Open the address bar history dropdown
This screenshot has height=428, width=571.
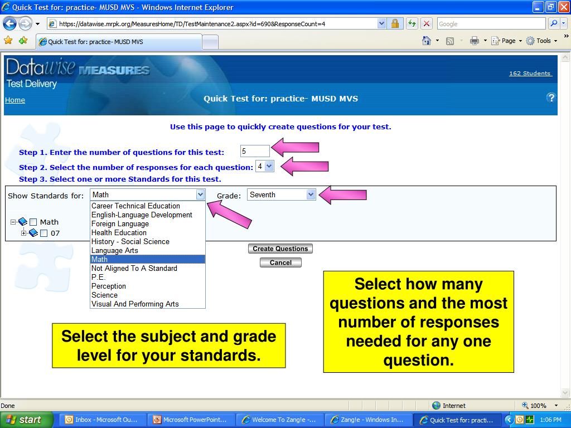(x=381, y=23)
